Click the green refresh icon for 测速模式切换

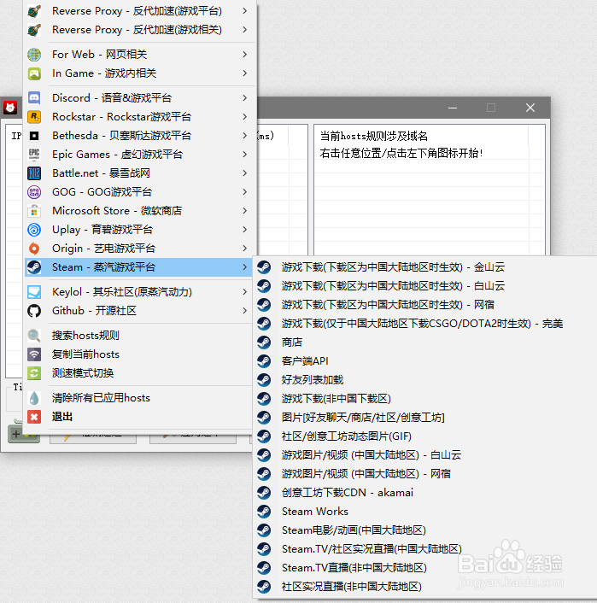tap(34, 373)
